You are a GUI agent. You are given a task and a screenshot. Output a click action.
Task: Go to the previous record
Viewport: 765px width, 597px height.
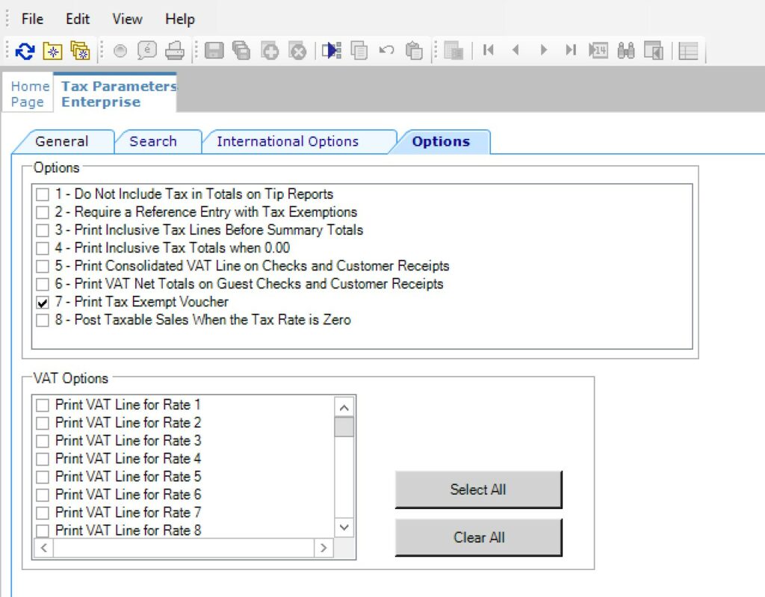[515, 50]
